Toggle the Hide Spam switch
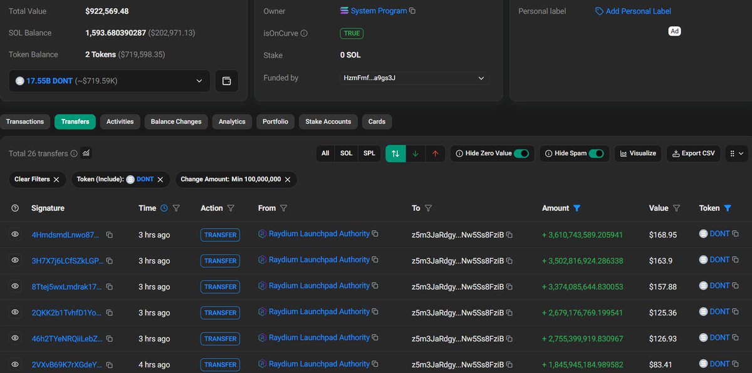752x373 pixels. click(596, 153)
